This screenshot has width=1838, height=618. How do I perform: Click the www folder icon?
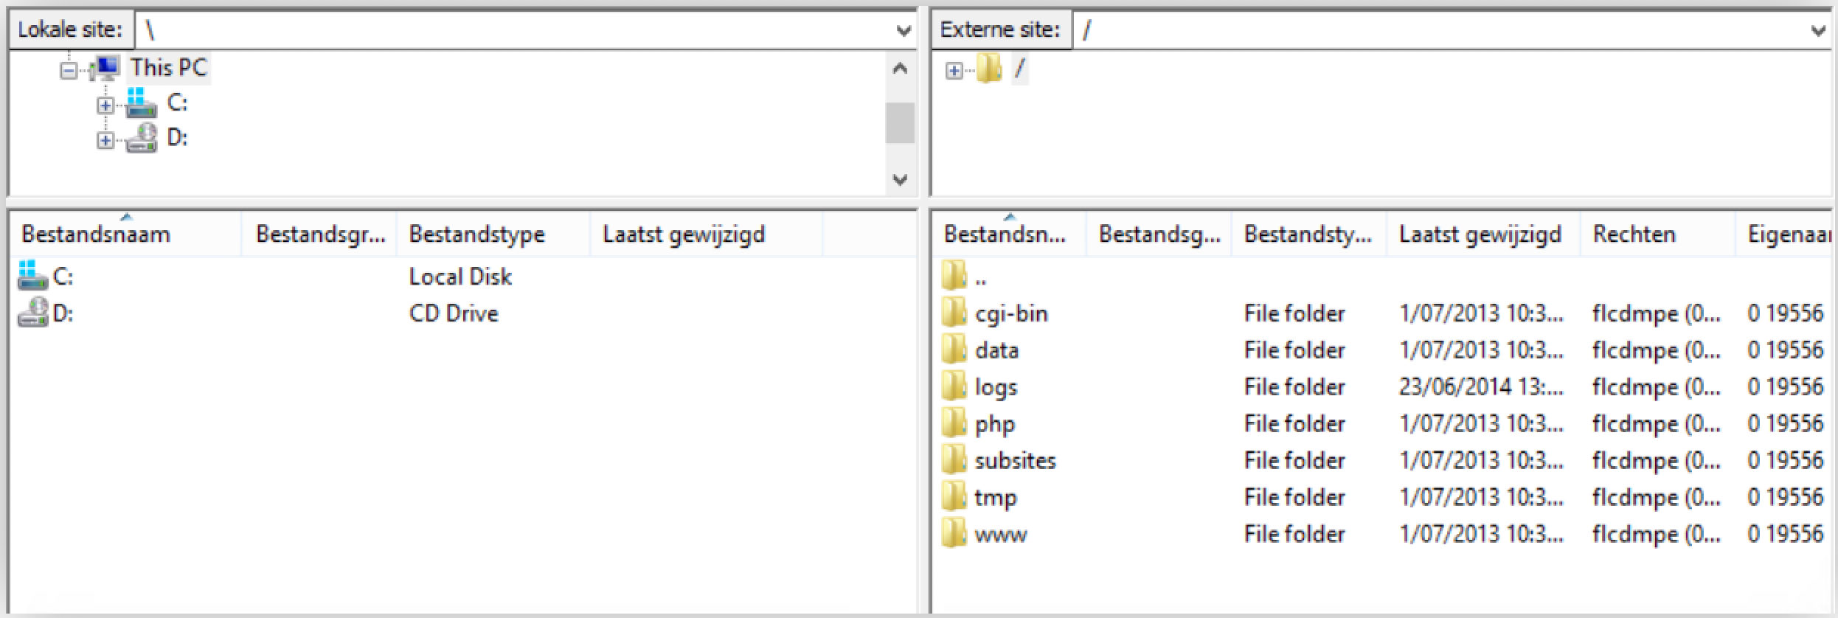click(954, 533)
